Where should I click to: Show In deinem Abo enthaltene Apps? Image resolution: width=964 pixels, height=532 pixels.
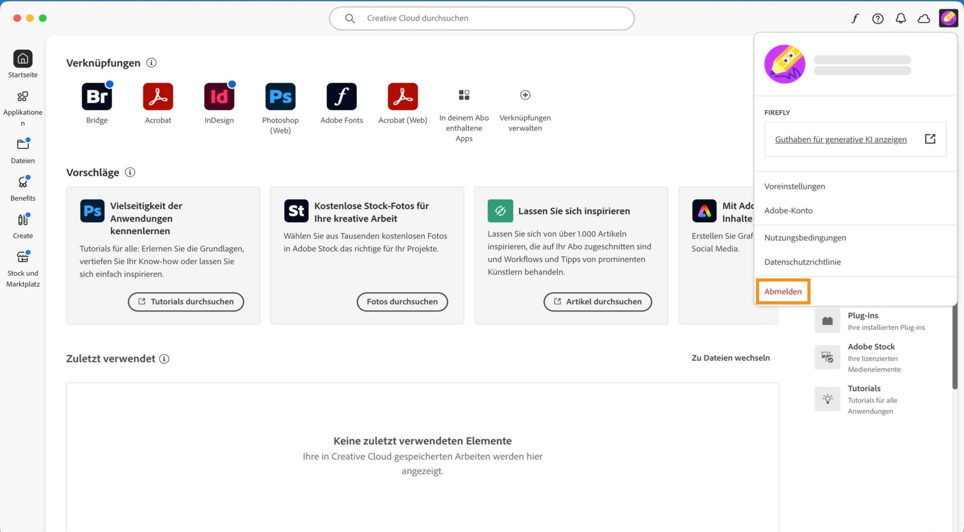pos(464,95)
